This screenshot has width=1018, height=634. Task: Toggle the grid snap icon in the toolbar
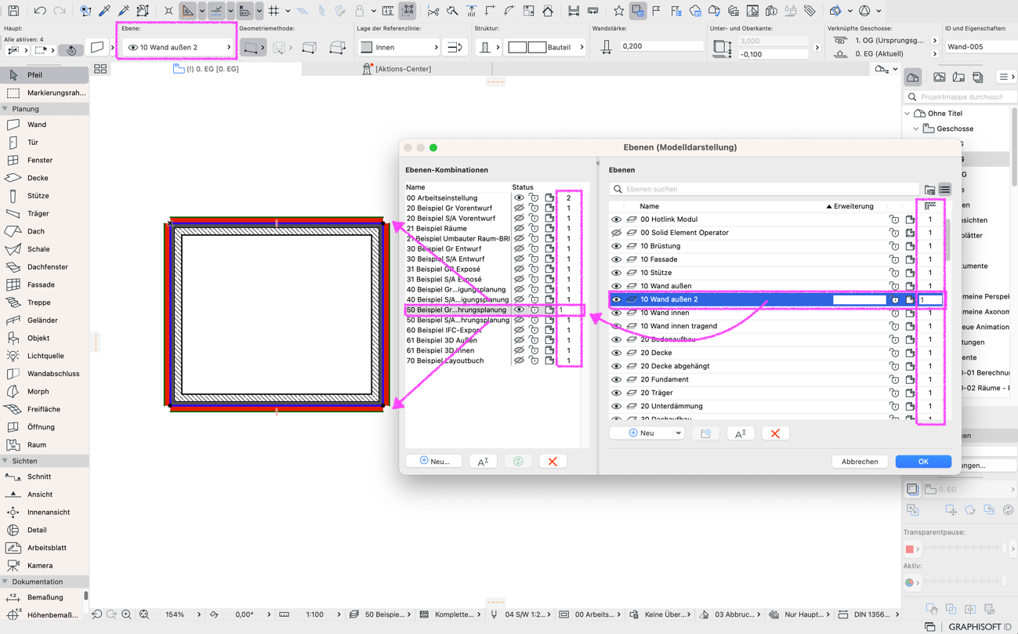[274, 11]
